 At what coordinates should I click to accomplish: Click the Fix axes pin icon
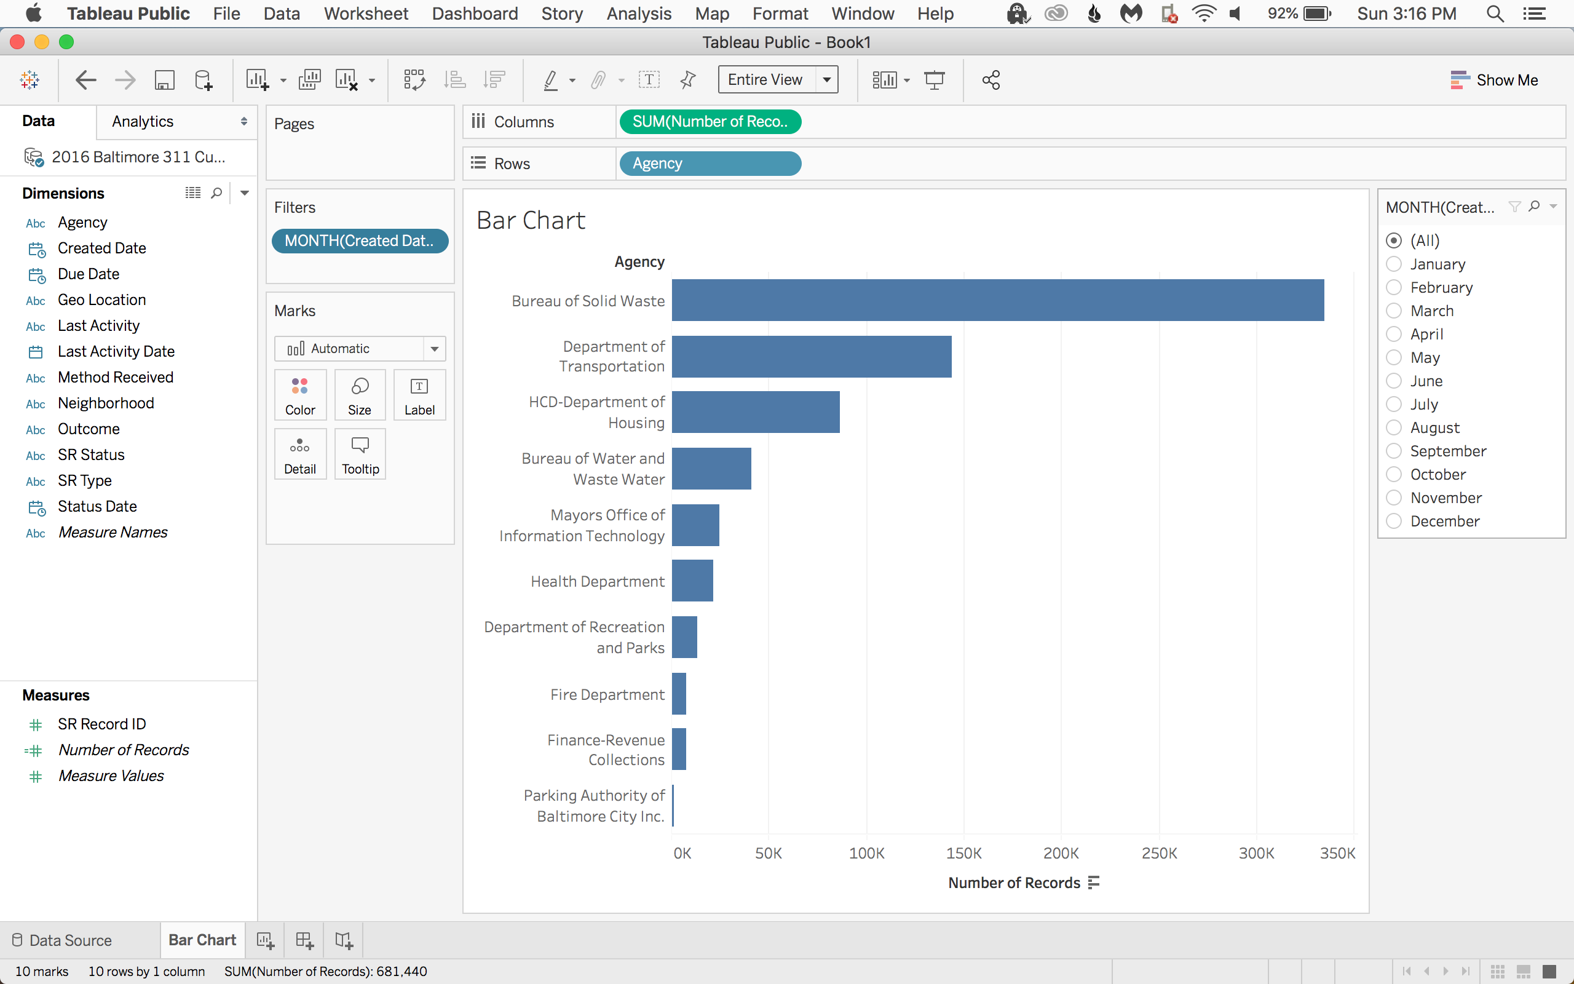(687, 80)
